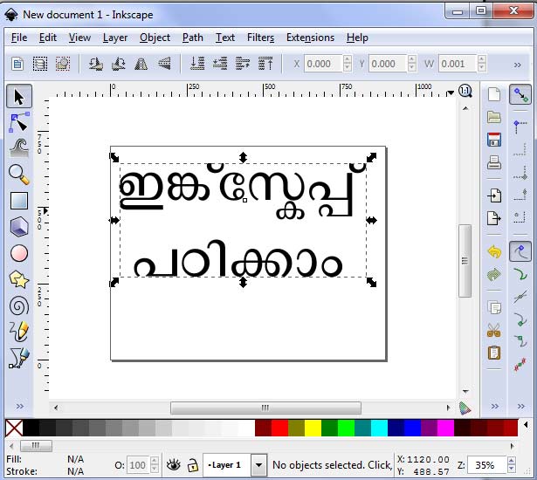Click the Save floppy icon
This screenshot has height=480, width=537.
tap(494, 140)
